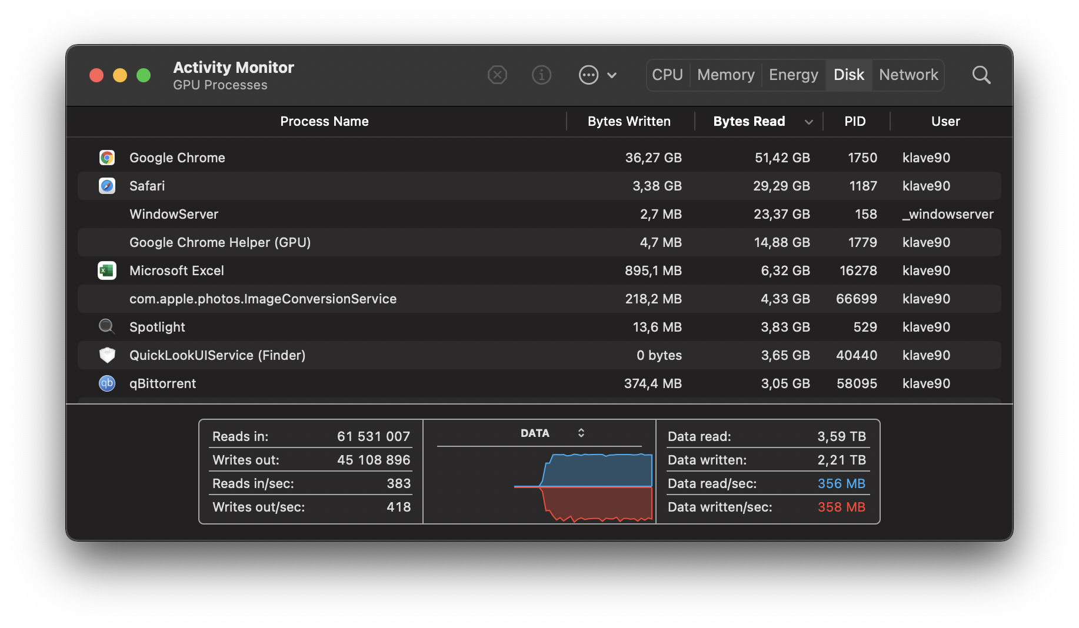This screenshot has width=1079, height=628.
Task: Click the Activity Monitor window title
Action: pyautogui.click(x=234, y=68)
